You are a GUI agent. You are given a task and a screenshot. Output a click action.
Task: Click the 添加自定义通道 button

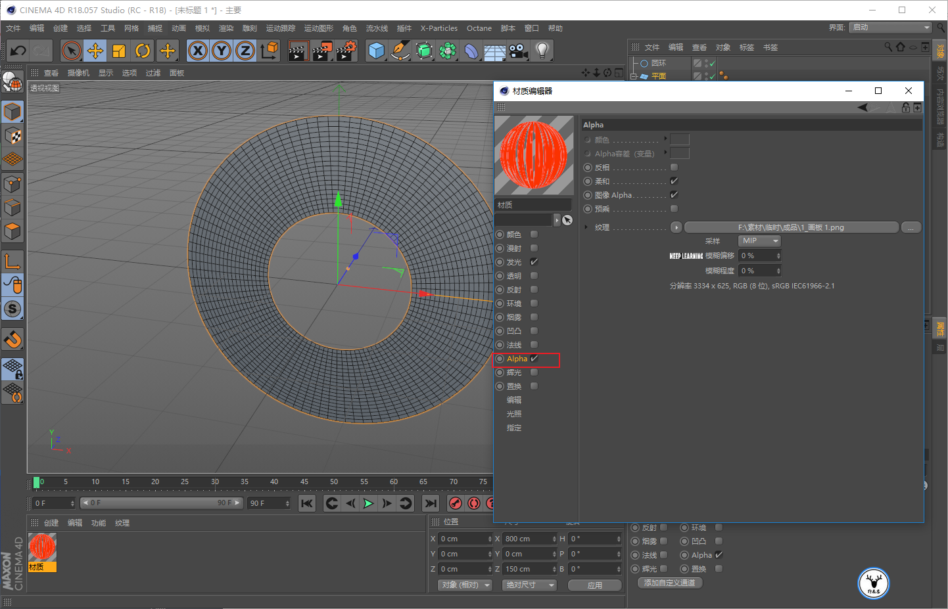pyautogui.click(x=670, y=583)
